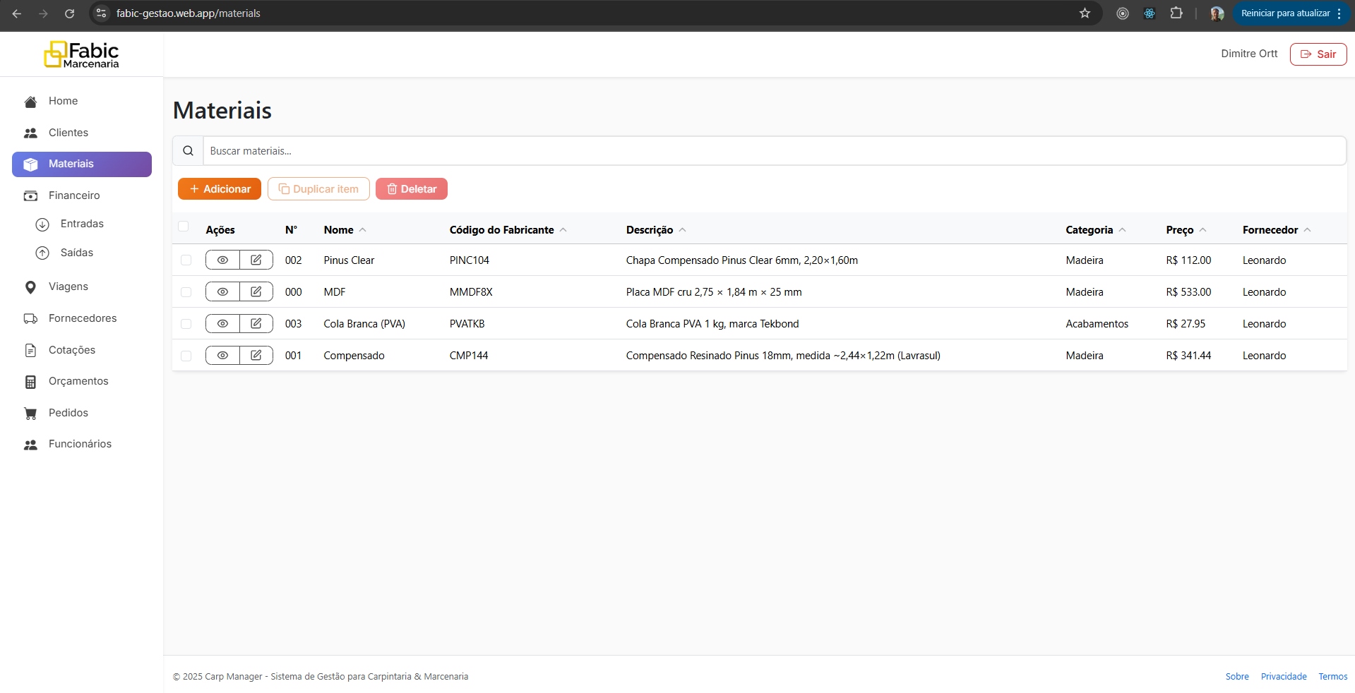Reload the page with browser refresh icon
The width and height of the screenshot is (1355, 693).
pos(69,13)
